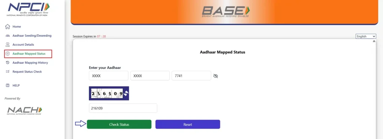Click the Aadhaar Mapped Status heading

tap(223, 52)
